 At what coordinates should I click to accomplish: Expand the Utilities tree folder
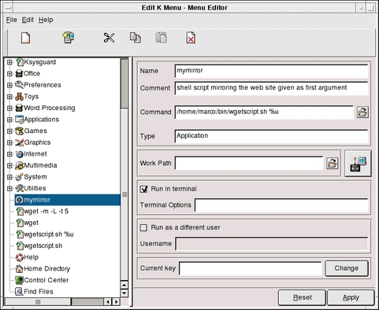pos(9,188)
